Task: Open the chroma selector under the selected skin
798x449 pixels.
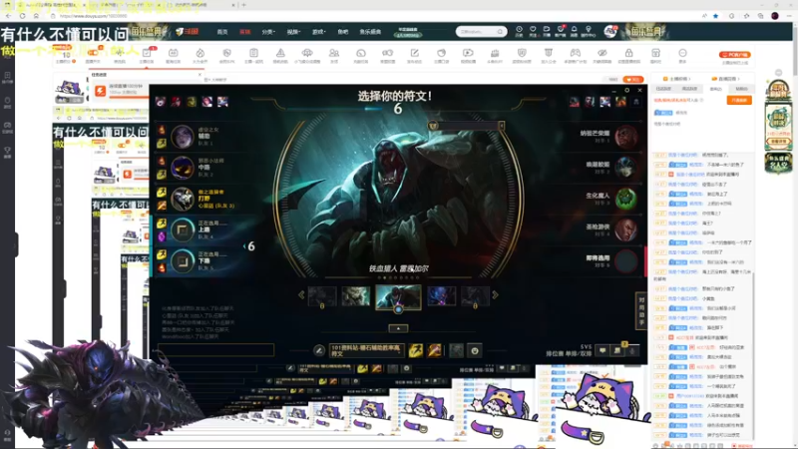Action: point(398,309)
